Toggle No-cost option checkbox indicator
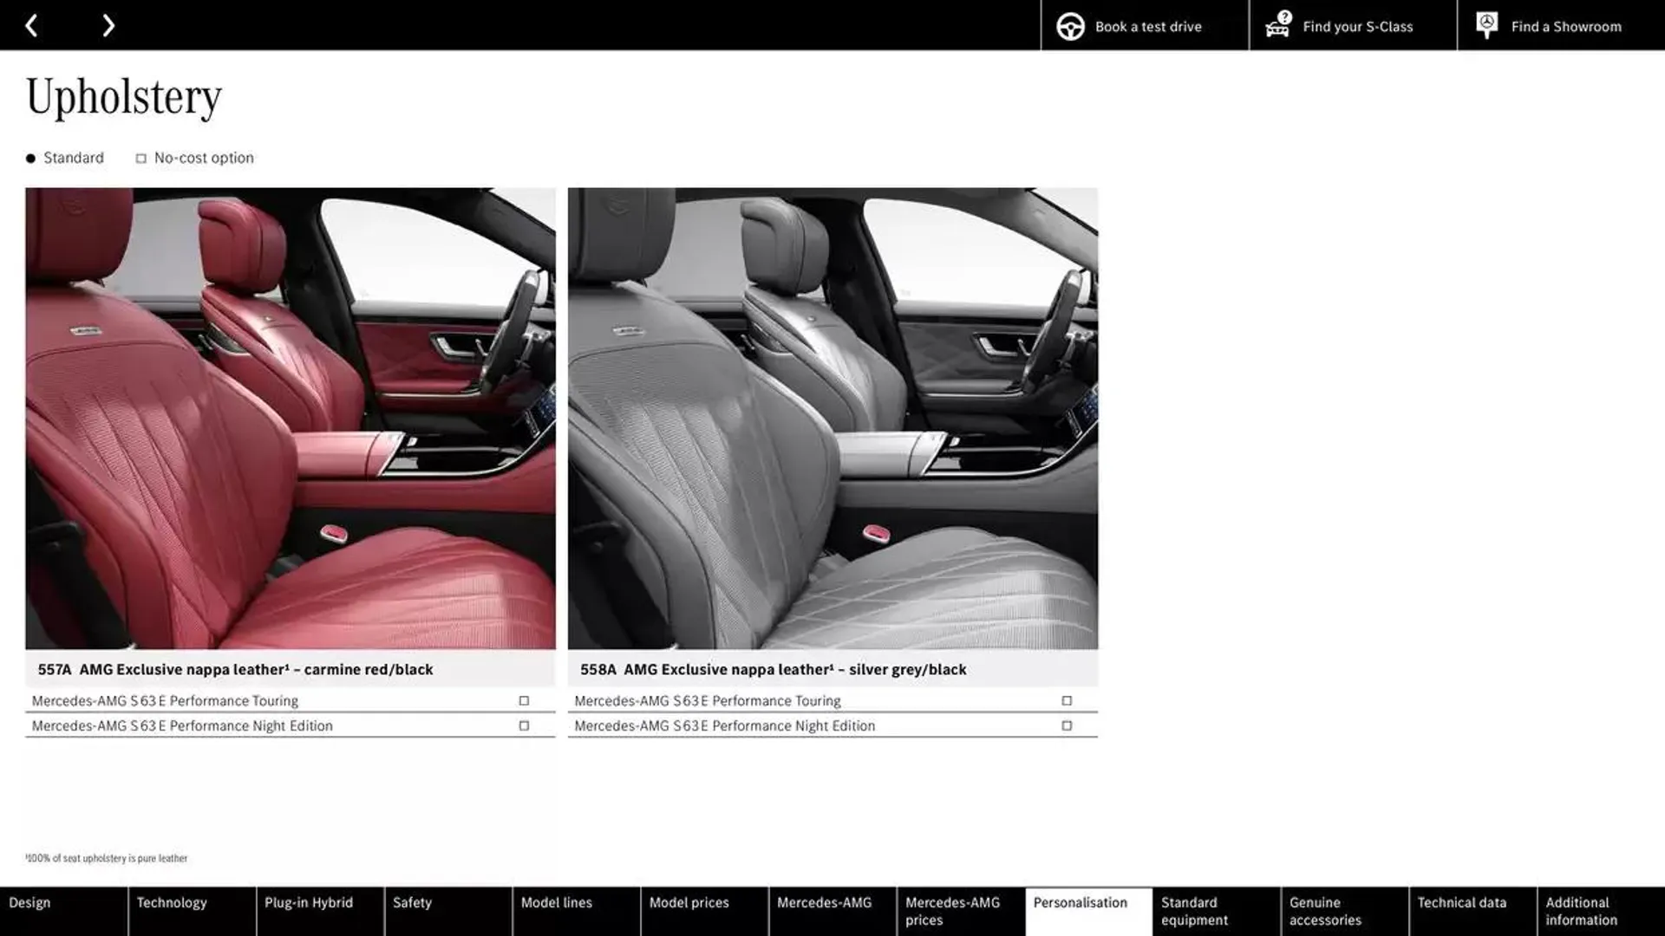1665x936 pixels. pos(140,158)
